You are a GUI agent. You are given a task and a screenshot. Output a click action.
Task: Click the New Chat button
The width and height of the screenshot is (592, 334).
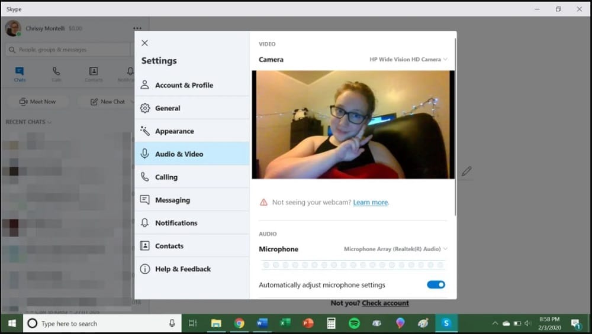click(108, 102)
